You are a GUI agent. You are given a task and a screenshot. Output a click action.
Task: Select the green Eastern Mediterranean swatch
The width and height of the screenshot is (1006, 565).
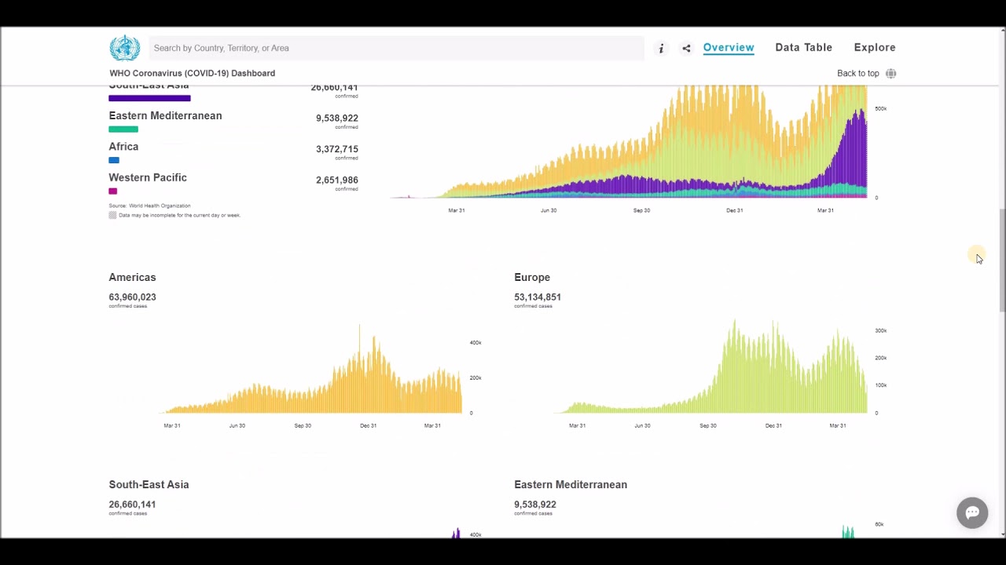[123, 129]
